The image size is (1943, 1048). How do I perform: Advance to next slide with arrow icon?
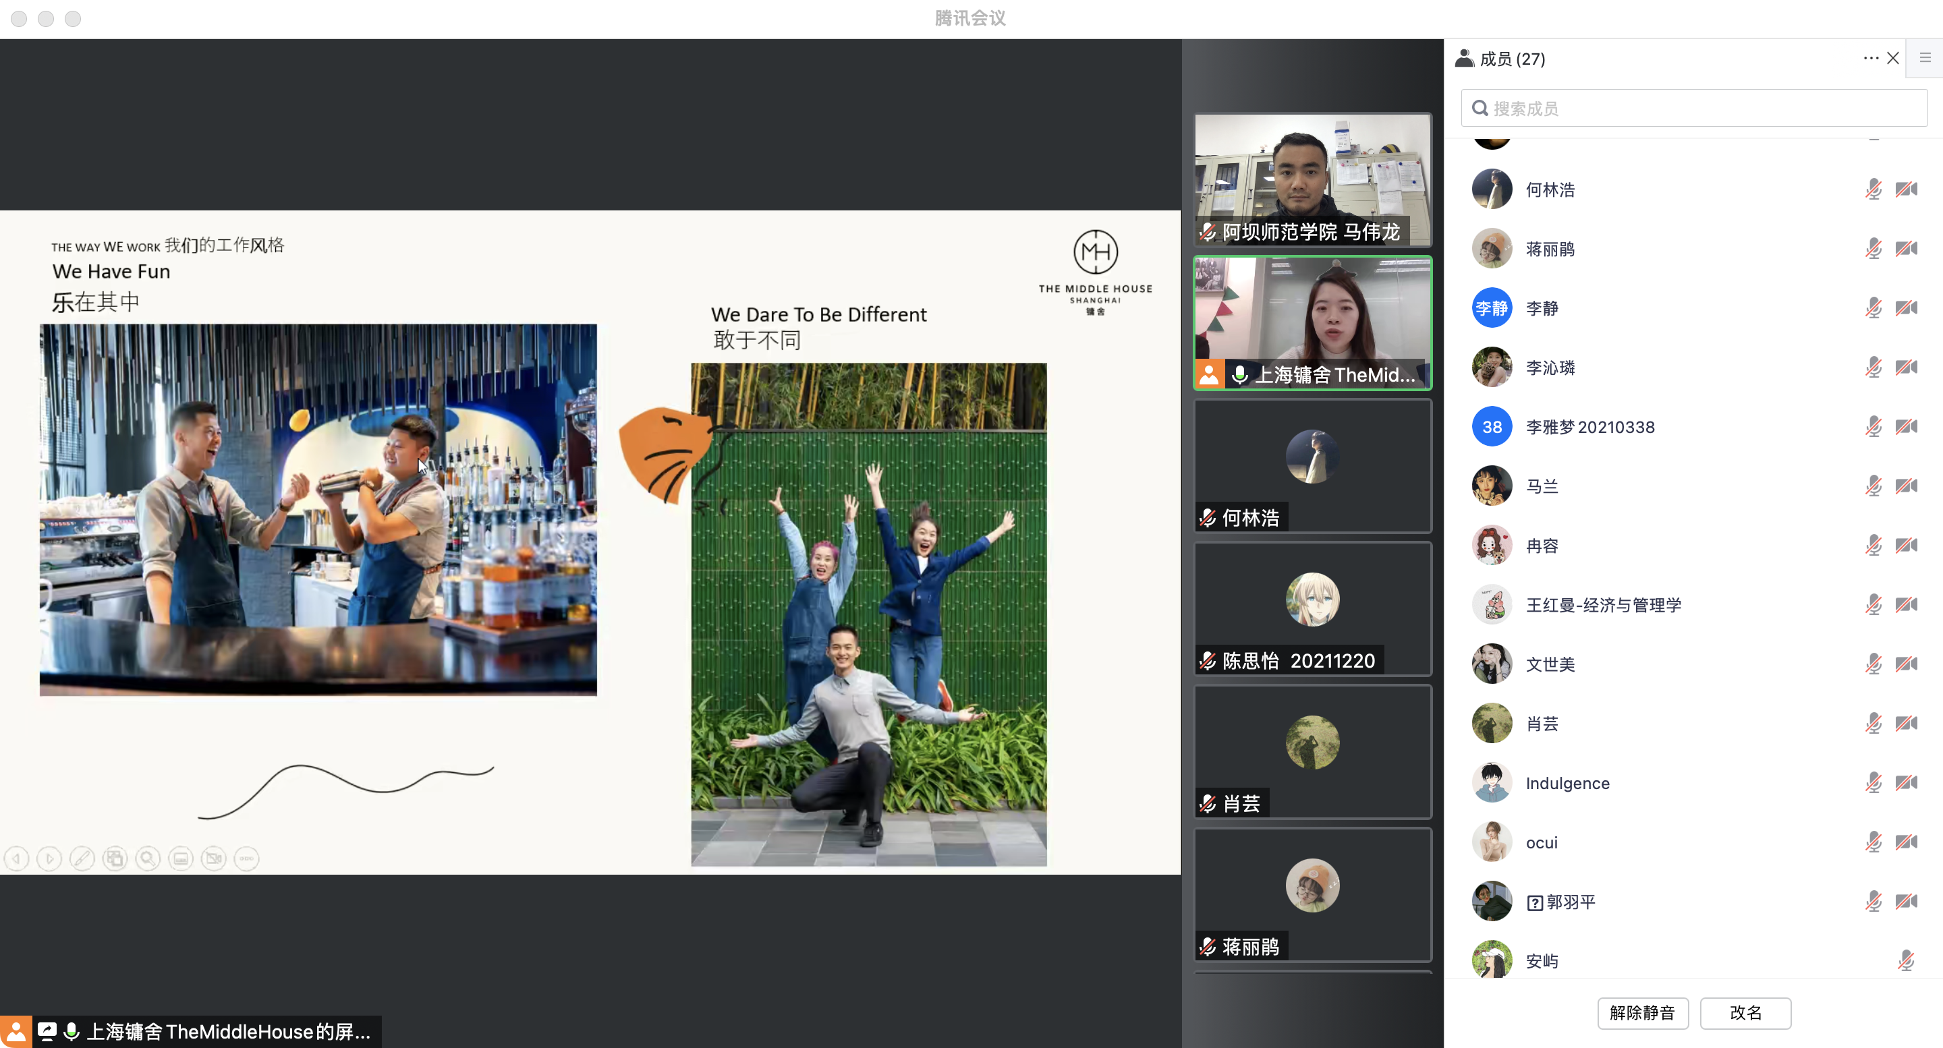(49, 858)
